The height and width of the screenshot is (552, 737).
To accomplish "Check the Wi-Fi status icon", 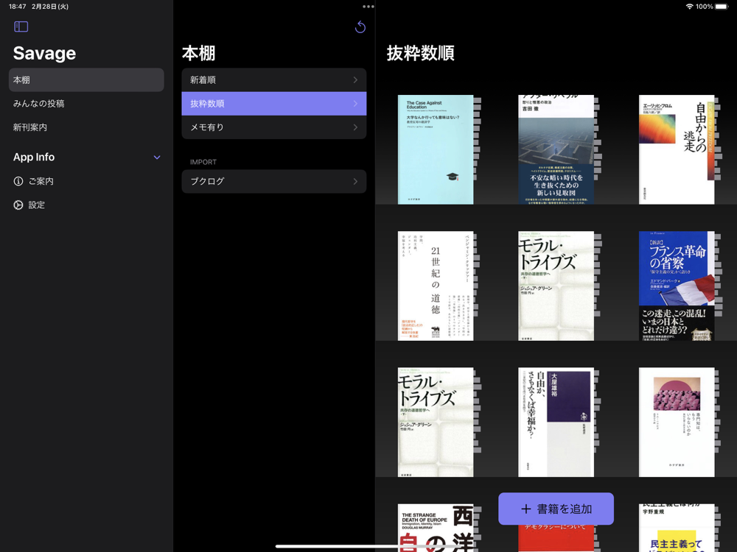I will [690, 7].
